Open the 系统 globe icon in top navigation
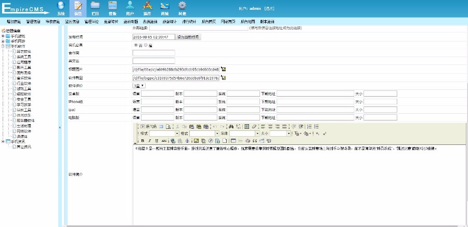This screenshot has width=468, height=227. pyautogui.click(x=61, y=6)
